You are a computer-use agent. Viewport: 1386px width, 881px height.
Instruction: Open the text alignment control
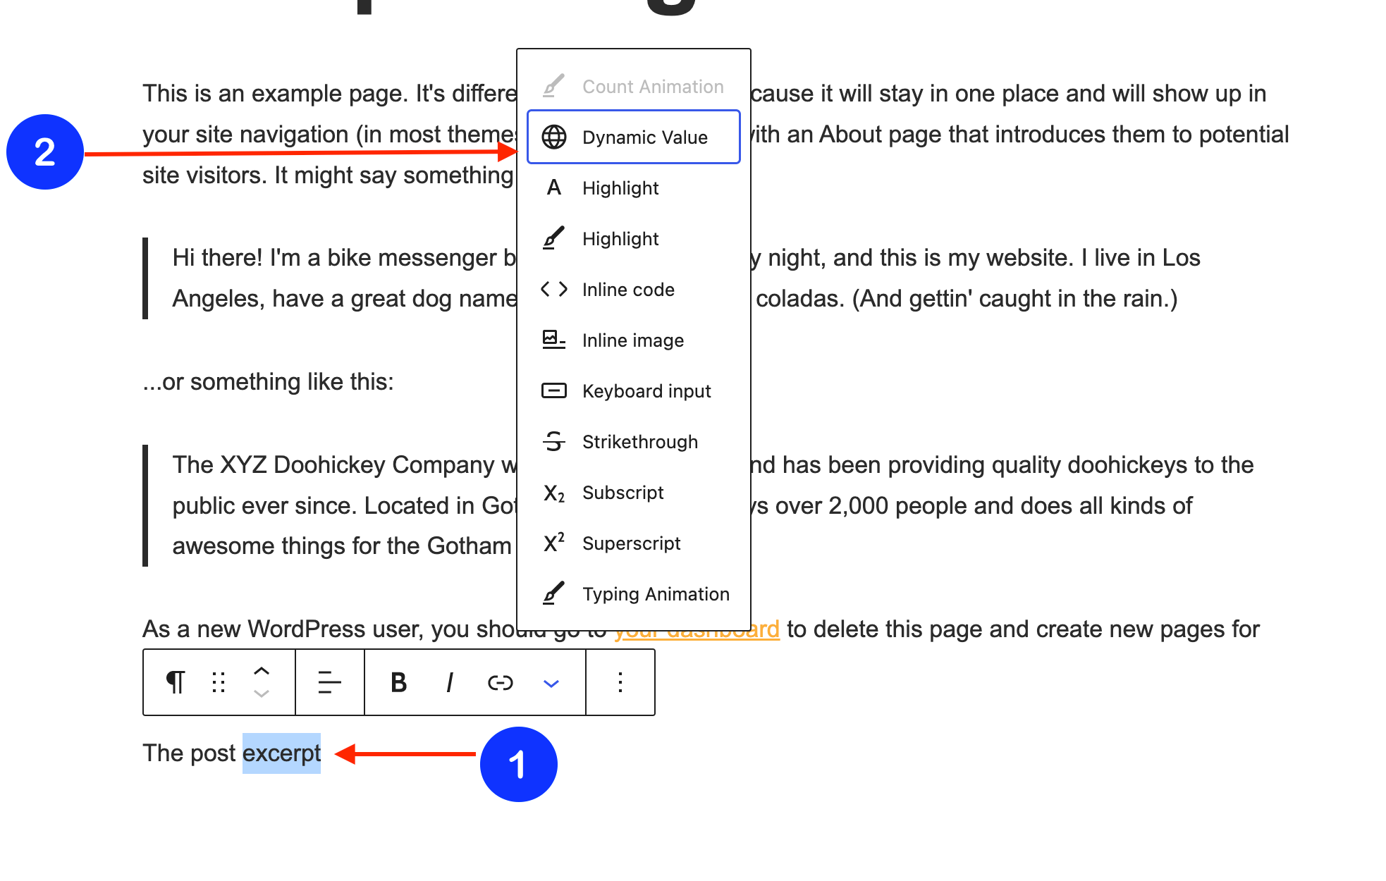tap(329, 682)
